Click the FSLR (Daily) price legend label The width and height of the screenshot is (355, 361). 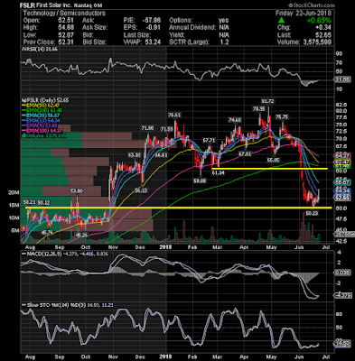tap(45, 100)
